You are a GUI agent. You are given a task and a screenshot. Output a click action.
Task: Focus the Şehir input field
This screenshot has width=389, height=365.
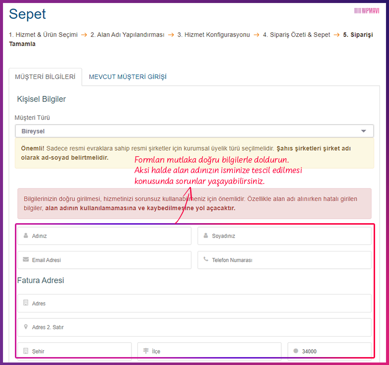(74, 351)
